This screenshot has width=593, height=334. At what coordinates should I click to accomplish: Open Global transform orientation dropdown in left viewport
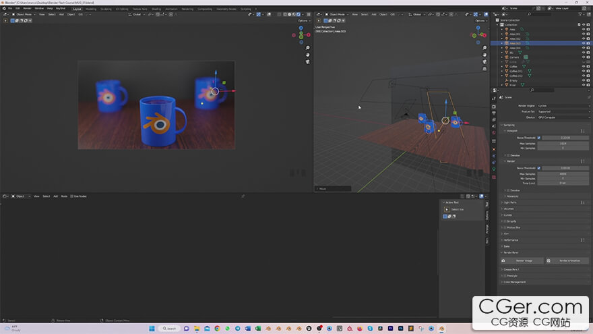point(137,14)
